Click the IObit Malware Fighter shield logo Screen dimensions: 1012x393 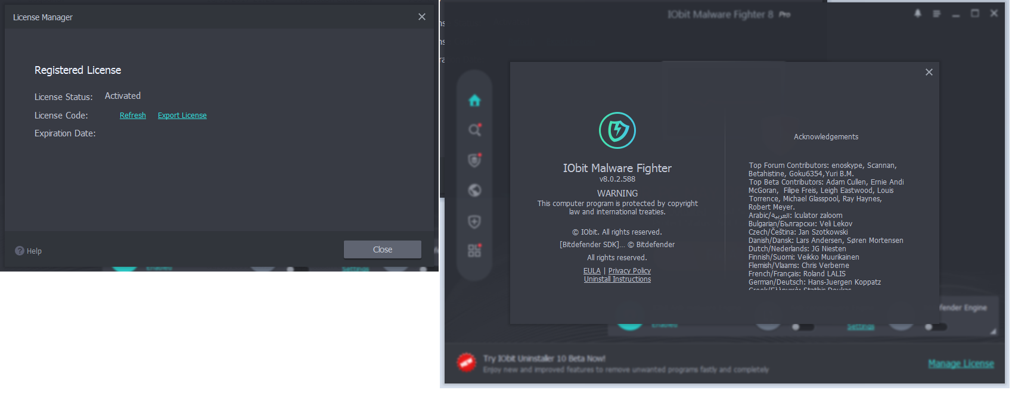tap(617, 130)
